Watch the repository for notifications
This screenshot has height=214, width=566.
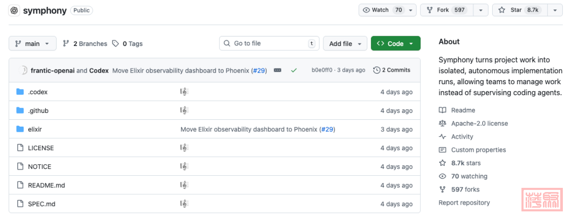pyautogui.click(x=382, y=10)
